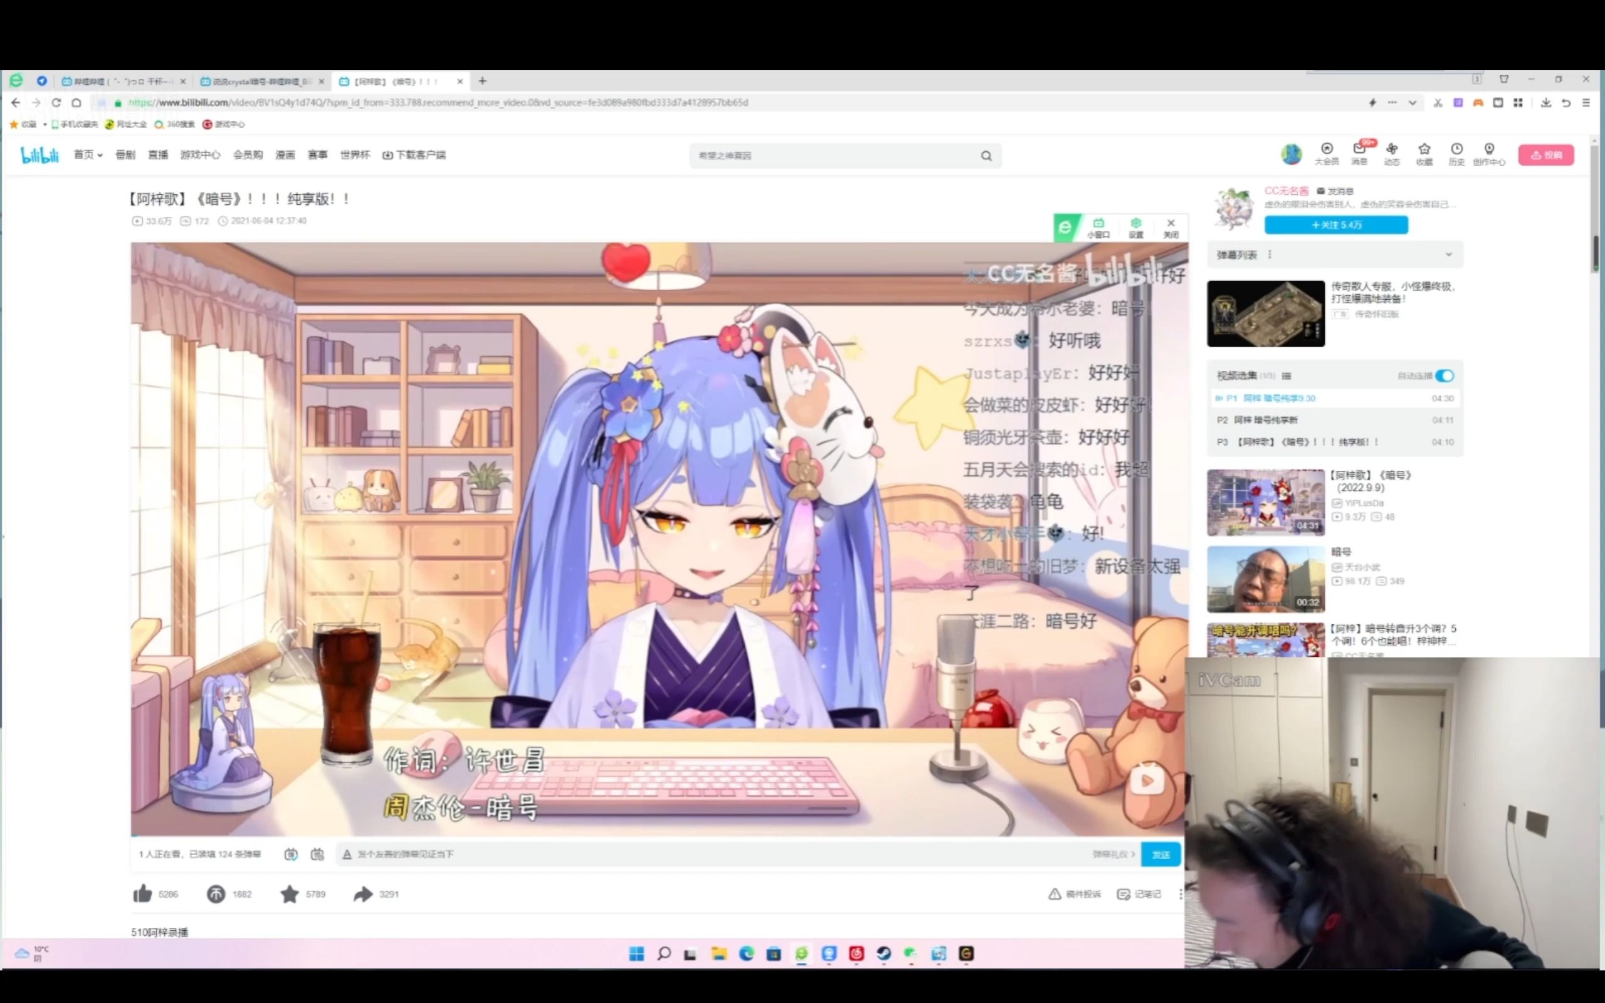Screen dimensions: 1605x1003
Task: Open browser main menu hamburger
Action: click(x=1586, y=103)
